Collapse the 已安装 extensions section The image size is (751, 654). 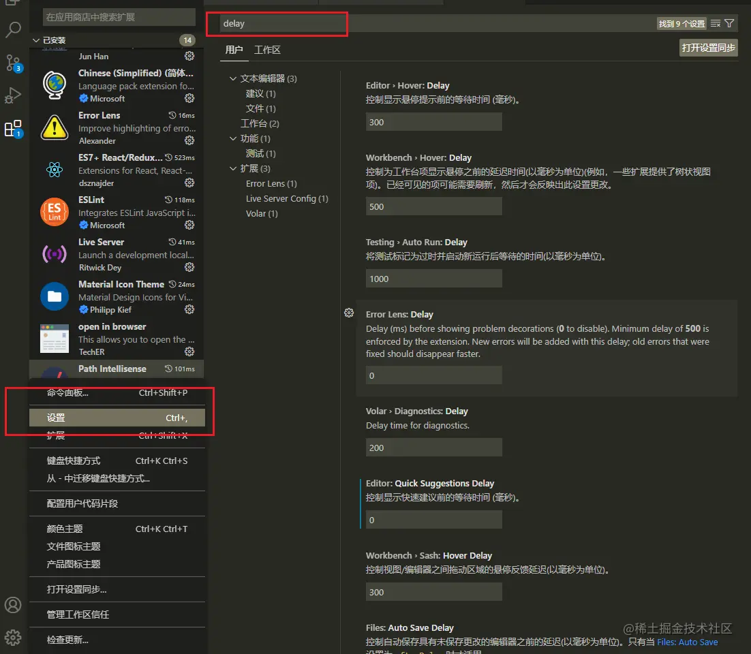117,40
